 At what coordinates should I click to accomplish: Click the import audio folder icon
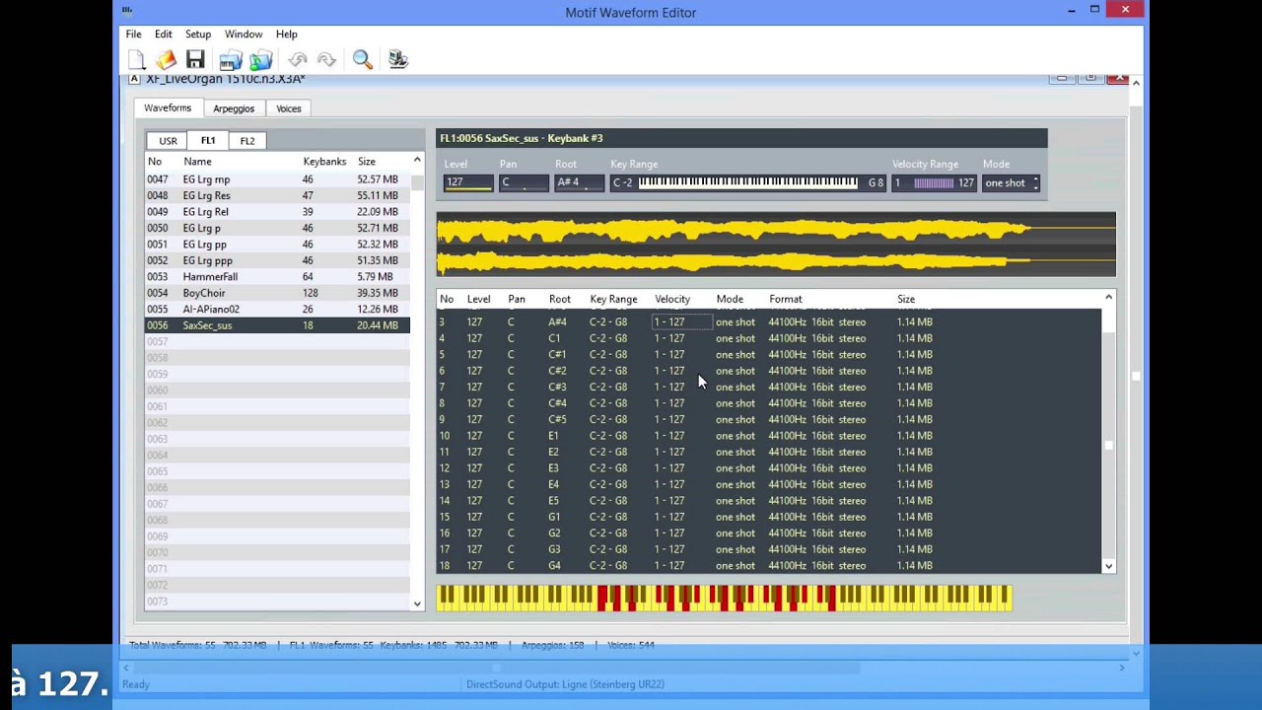[x=261, y=60]
